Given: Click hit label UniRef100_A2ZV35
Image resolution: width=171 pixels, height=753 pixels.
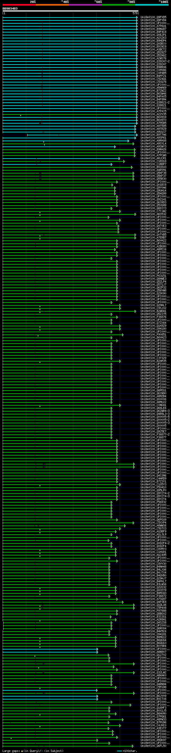Looking at the screenshot, I should [x=153, y=114].
